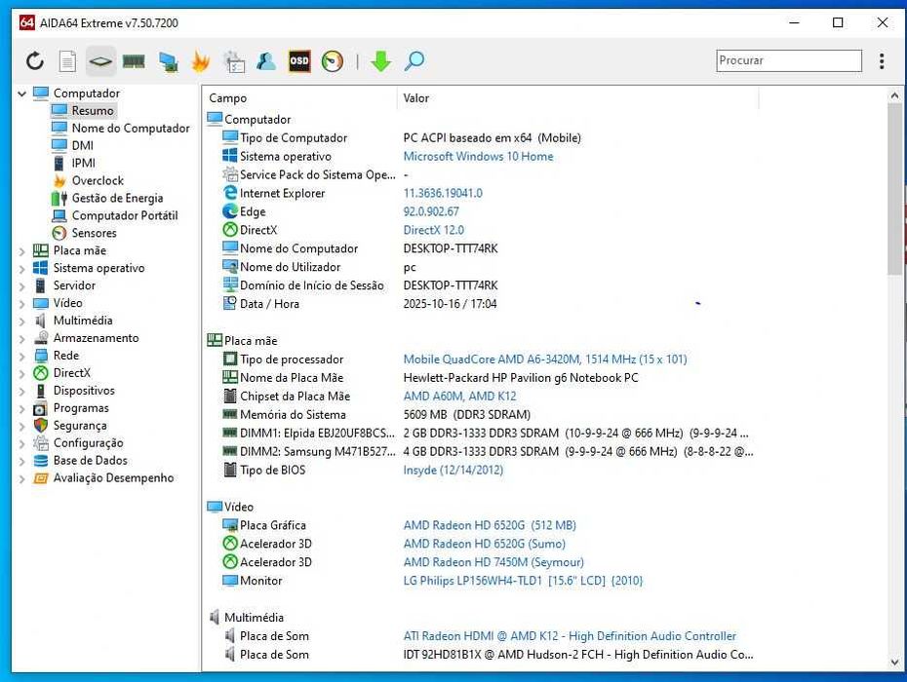Select Nome do Computador in tree

pyautogui.click(x=131, y=128)
